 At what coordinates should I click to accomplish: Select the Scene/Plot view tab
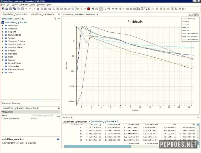[19, 19]
